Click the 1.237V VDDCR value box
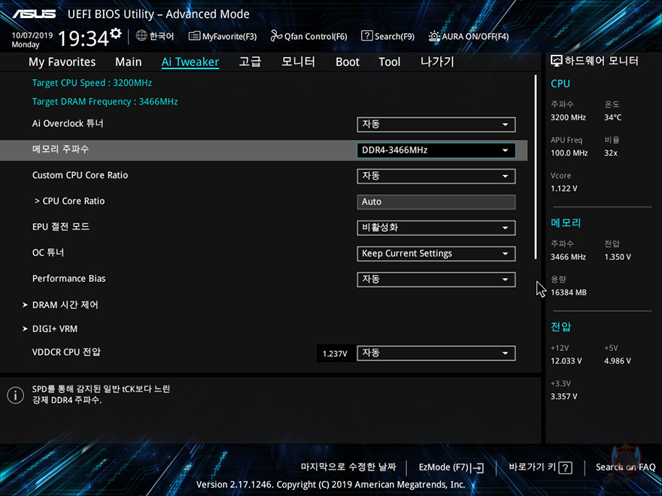 click(335, 353)
